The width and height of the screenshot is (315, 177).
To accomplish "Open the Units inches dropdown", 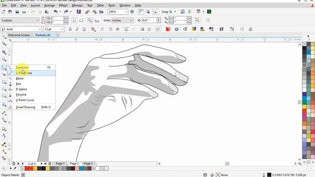I will point(131,21).
